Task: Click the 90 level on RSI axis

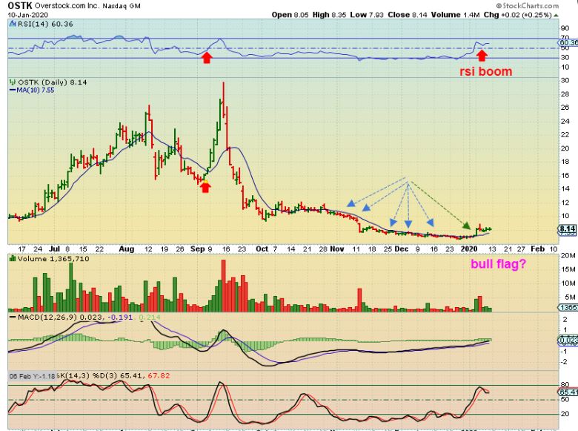Action: (565, 28)
